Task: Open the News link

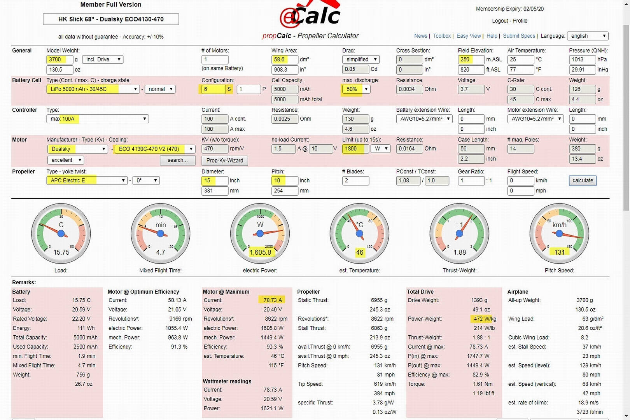Action: coord(420,36)
